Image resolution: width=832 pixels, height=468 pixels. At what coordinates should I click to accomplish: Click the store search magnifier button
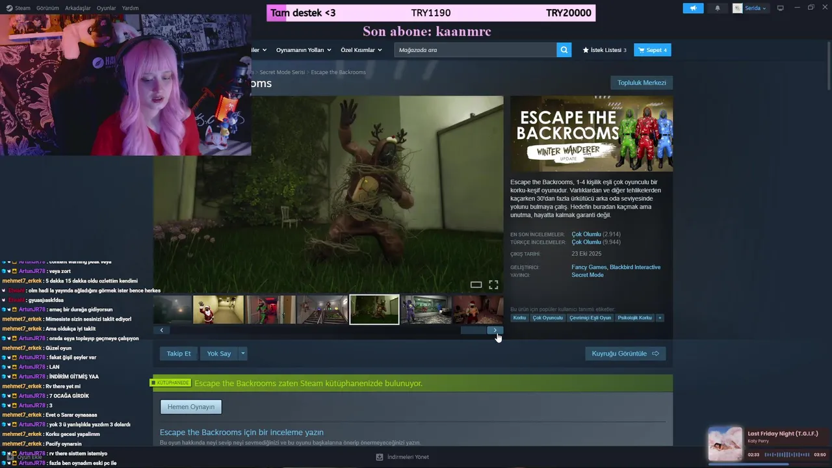564,49
